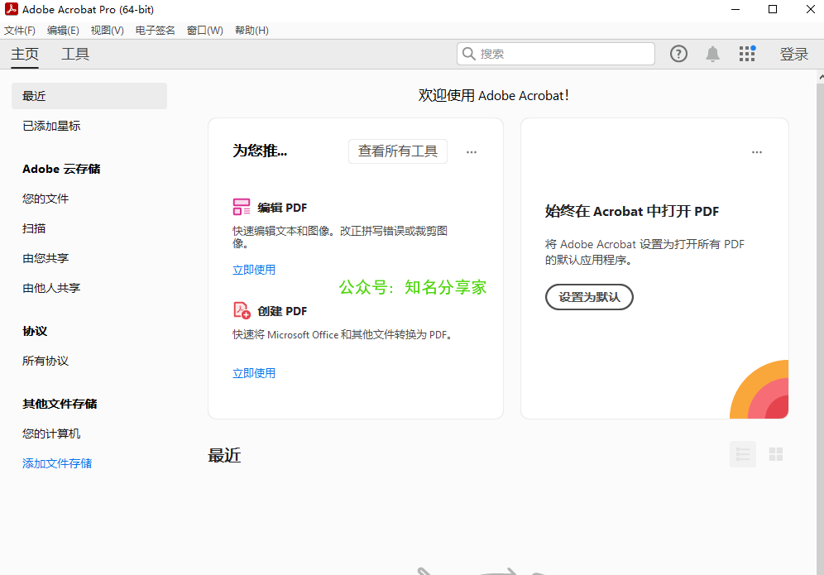Click the 创建 PDF tool icon
Viewport: 824px width, 575px height.
(x=242, y=310)
